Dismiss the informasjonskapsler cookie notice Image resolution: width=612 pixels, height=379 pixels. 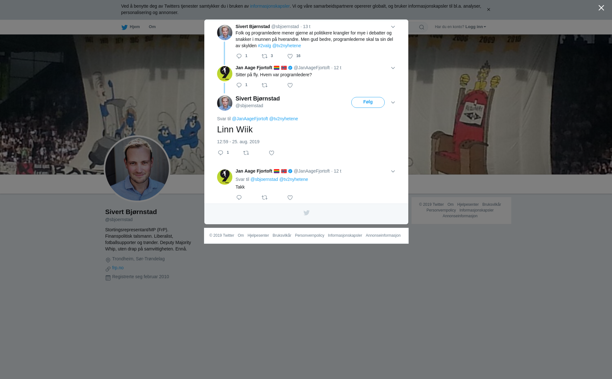[488, 10]
